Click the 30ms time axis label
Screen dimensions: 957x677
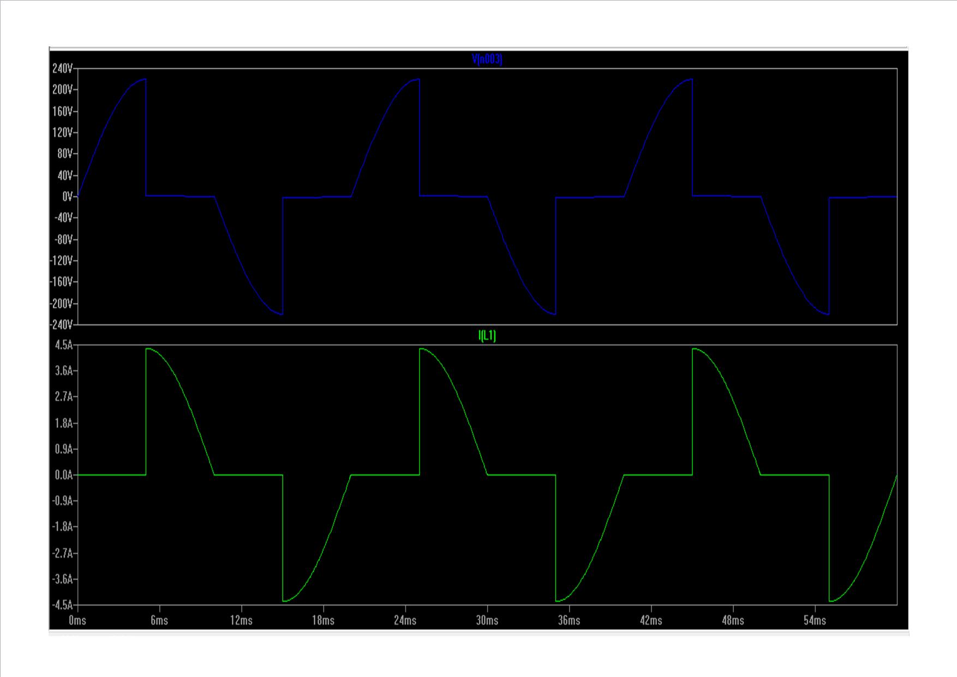coord(487,620)
